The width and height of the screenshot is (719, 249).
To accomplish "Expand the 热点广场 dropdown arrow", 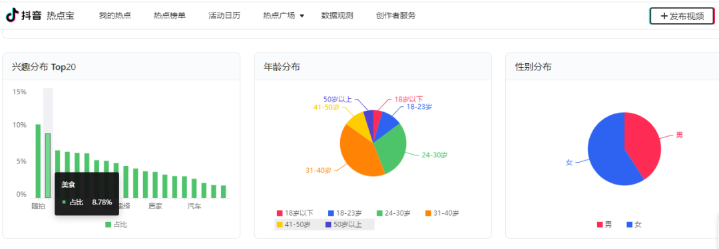I will coord(302,15).
